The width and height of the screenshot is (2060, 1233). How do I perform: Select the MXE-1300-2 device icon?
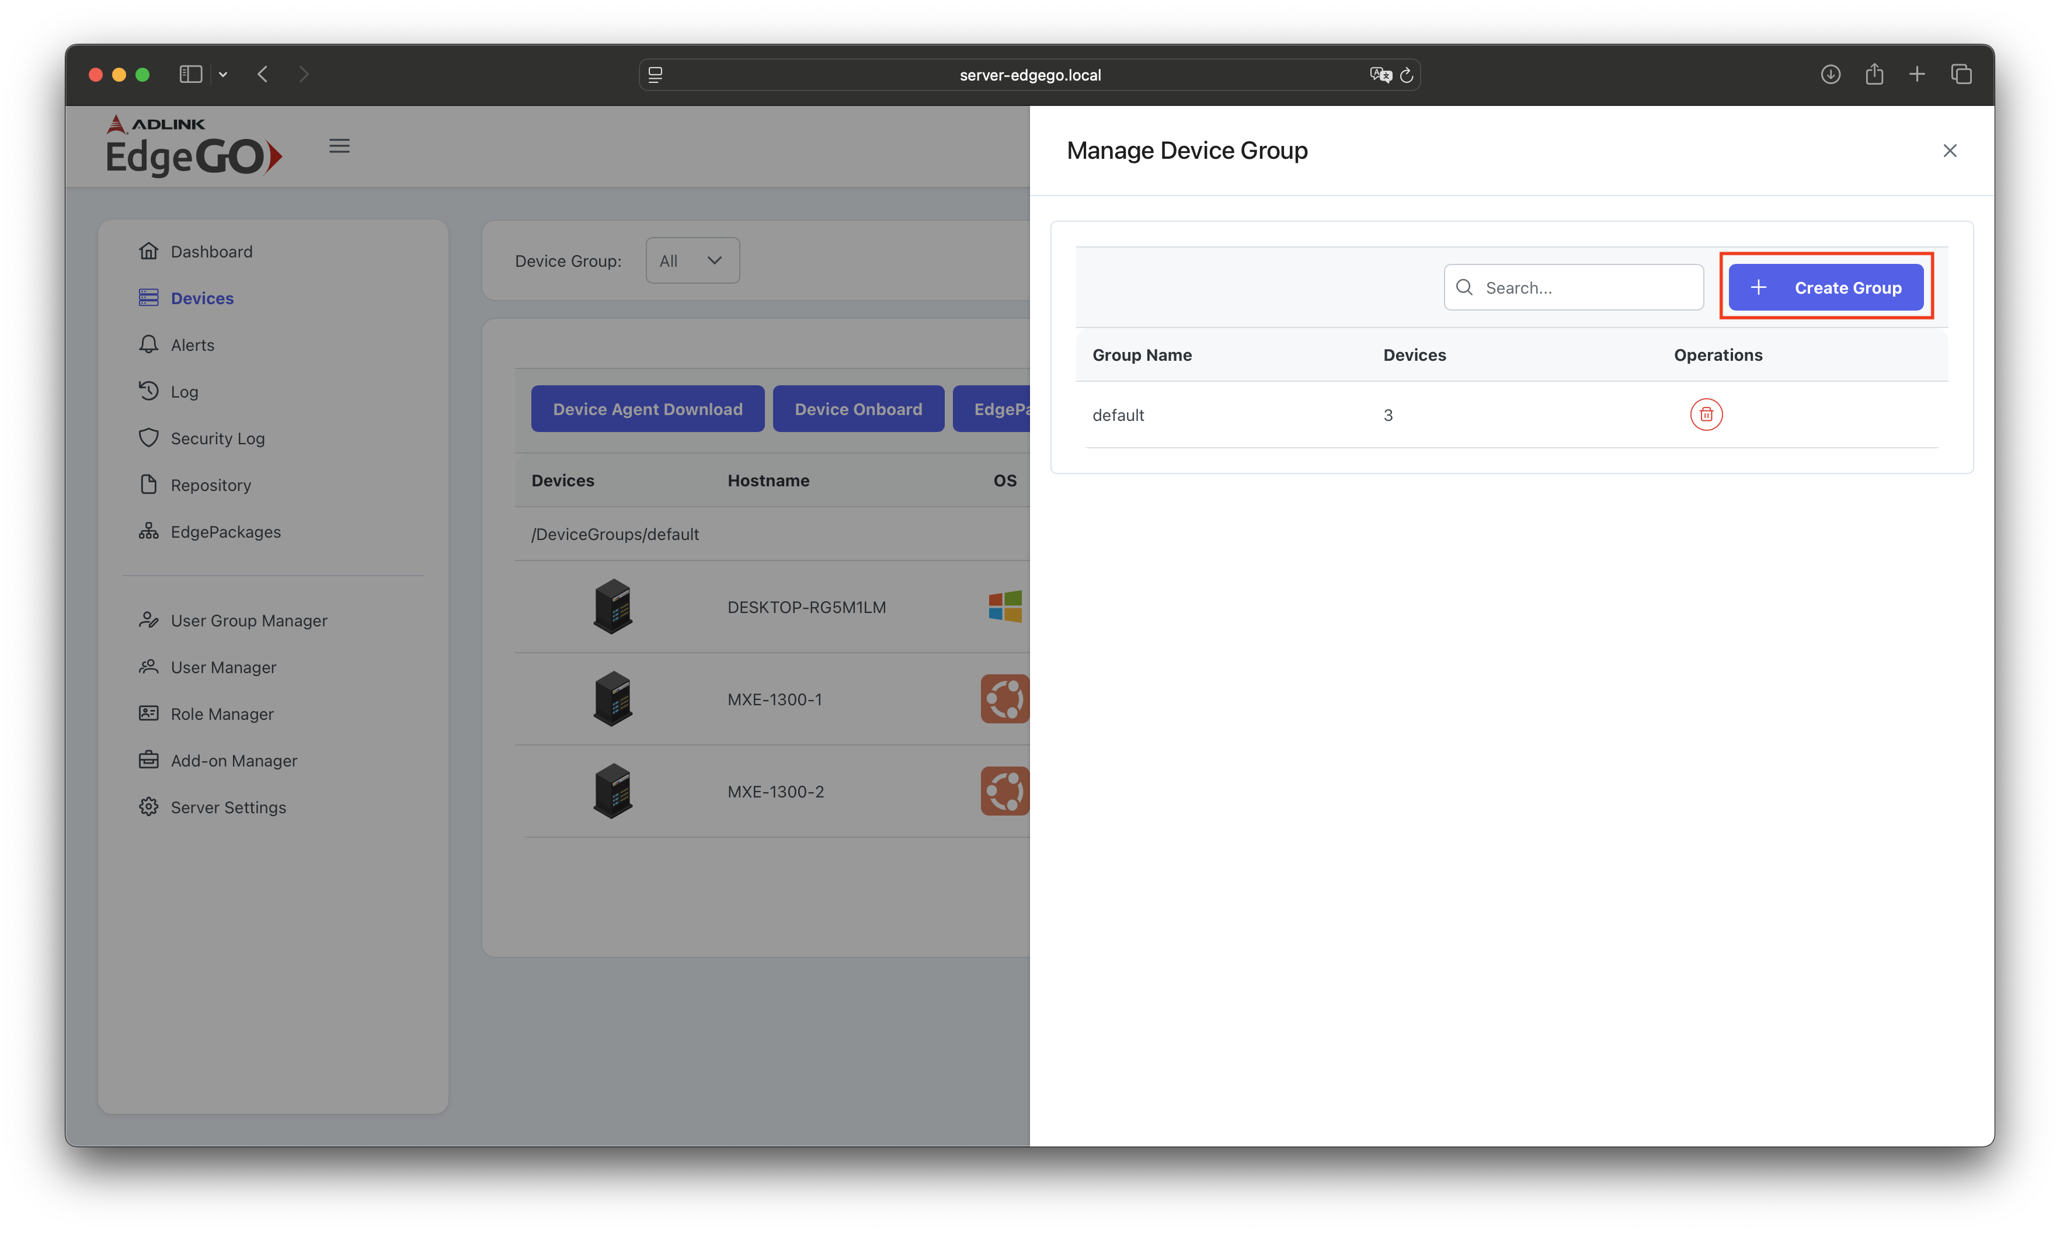click(x=613, y=791)
